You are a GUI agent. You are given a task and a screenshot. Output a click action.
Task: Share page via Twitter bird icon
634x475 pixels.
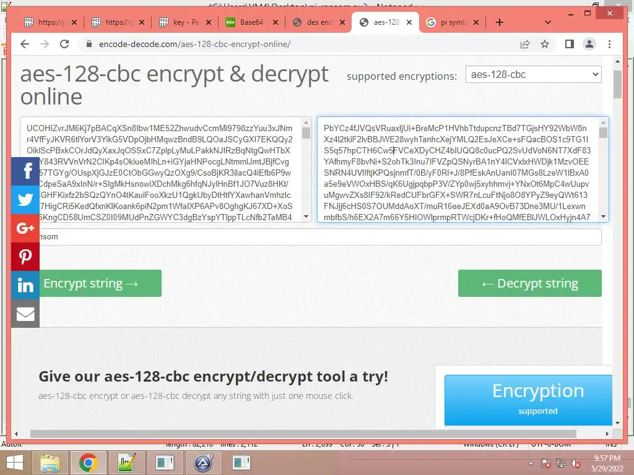pos(25,200)
